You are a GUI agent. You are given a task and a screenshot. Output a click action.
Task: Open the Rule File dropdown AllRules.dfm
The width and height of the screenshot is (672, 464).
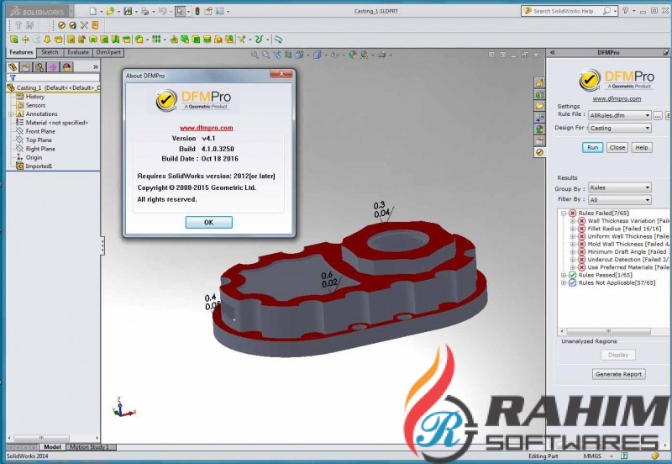coord(620,115)
